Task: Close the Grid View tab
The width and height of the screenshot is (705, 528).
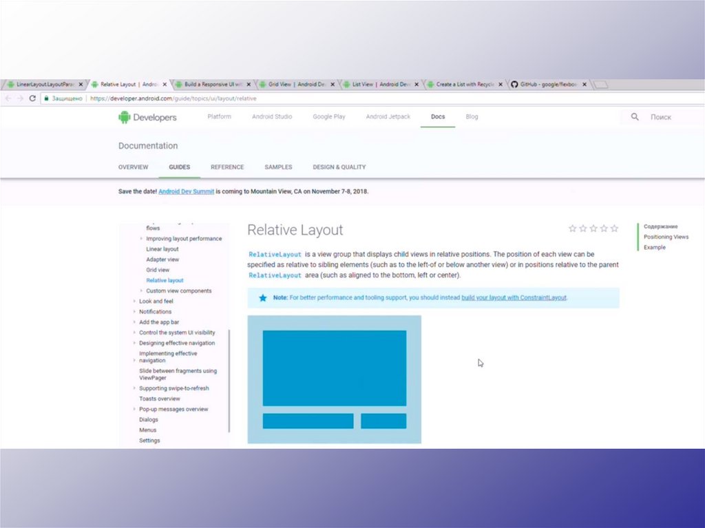Action: (x=333, y=84)
